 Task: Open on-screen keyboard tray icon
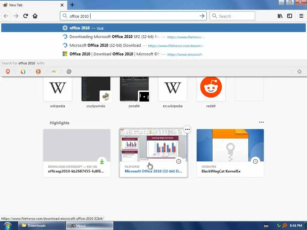(x=266, y=226)
